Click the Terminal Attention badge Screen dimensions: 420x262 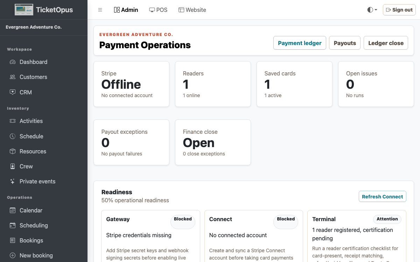(387, 219)
